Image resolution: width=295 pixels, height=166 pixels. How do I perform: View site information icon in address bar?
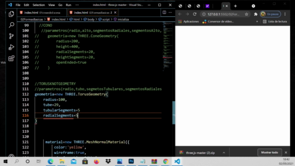204,14
